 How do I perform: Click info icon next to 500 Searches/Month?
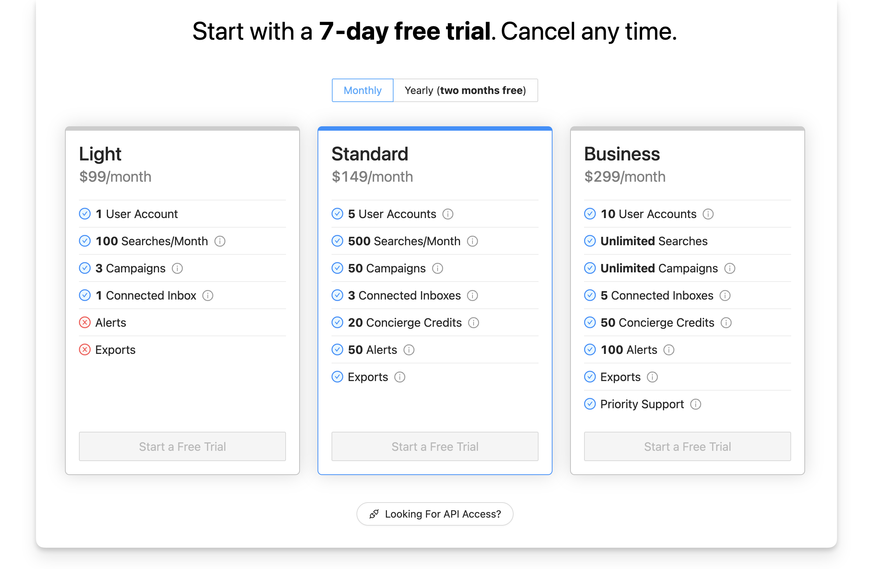click(472, 241)
